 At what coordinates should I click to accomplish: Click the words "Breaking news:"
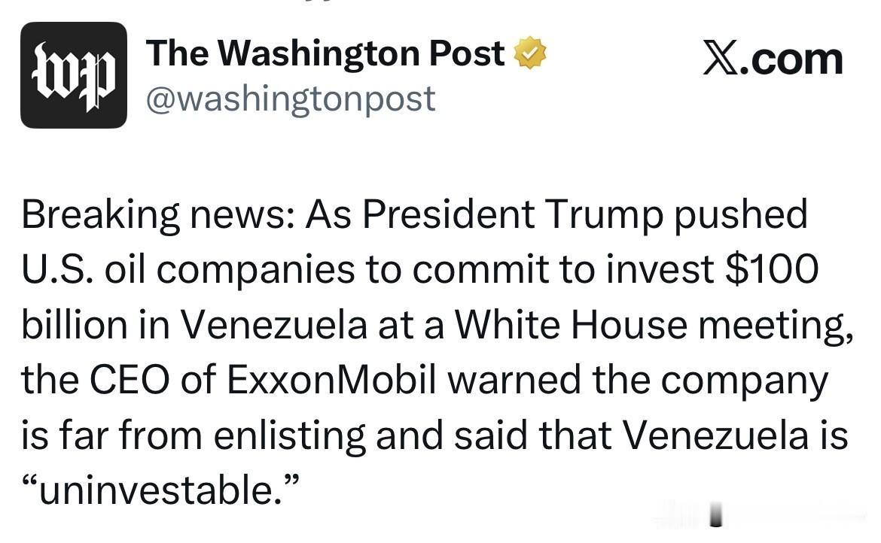pyautogui.click(x=158, y=215)
